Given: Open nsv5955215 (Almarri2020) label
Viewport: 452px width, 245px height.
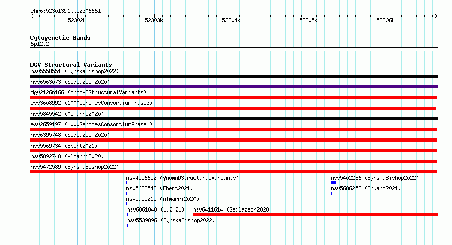Looking at the screenshot, I should [x=163, y=199].
